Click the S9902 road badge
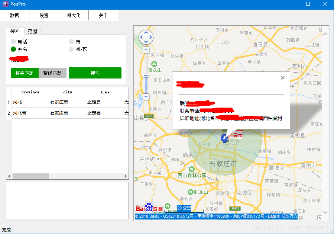 (235, 208)
